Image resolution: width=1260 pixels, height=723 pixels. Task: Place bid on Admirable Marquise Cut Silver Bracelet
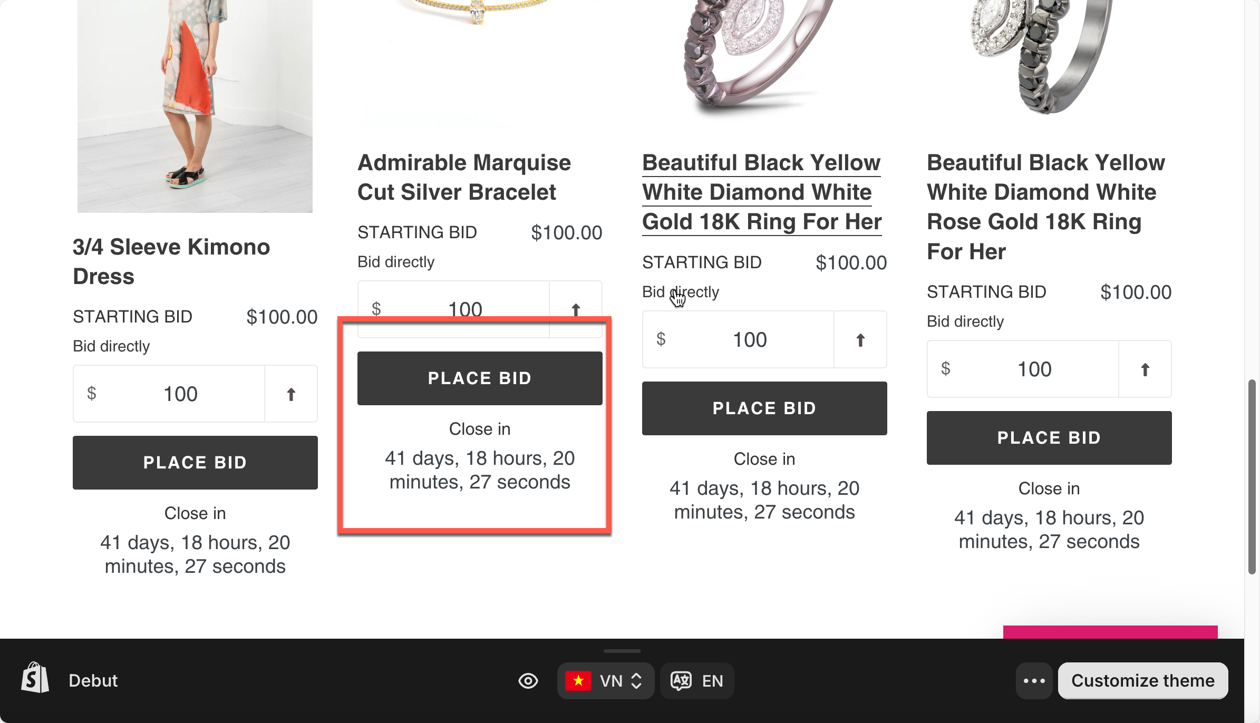coord(480,378)
